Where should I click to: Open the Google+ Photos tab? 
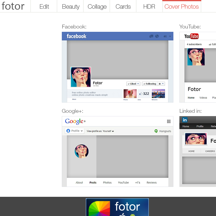coord(107,182)
